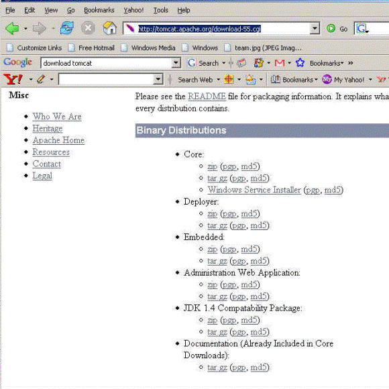389x389 pixels.
Task: Open the Bookmarks menu
Action: coord(99,10)
